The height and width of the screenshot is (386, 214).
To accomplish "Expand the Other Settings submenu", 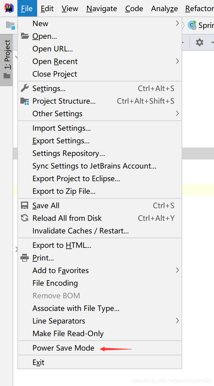I will (100, 114).
